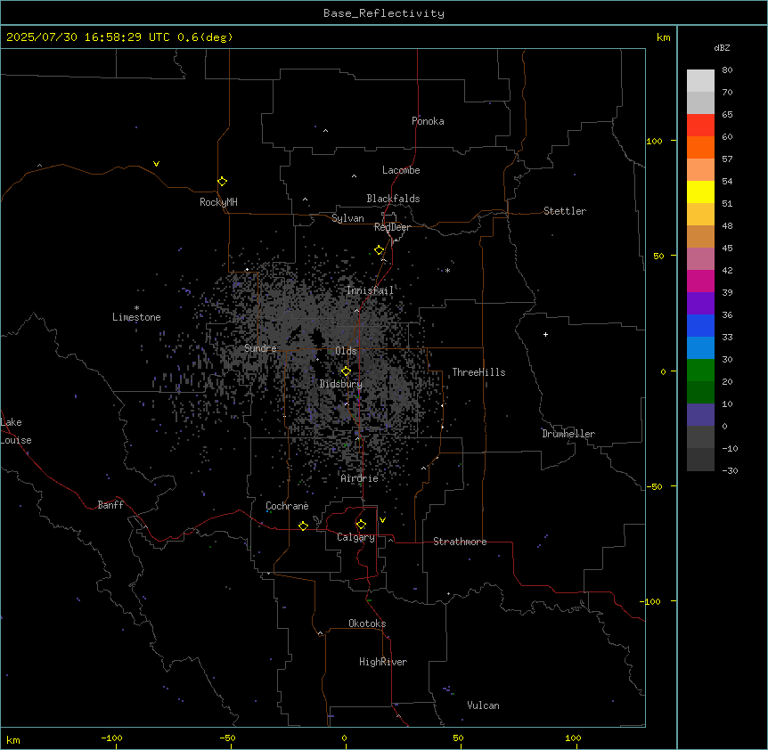Click the asterisk marker east of Innisfail
This screenshot has height=750, width=768.
[x=447, y=270]
